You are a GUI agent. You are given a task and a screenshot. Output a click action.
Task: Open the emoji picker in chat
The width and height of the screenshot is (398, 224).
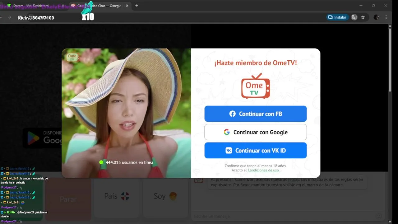point(378,216)
